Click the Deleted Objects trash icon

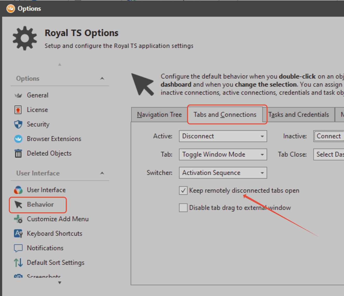tap(18, 153)
